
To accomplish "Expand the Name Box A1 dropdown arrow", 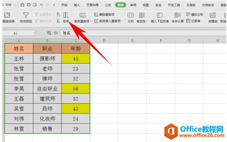I will pyautogui.click(x=34, y=33).
